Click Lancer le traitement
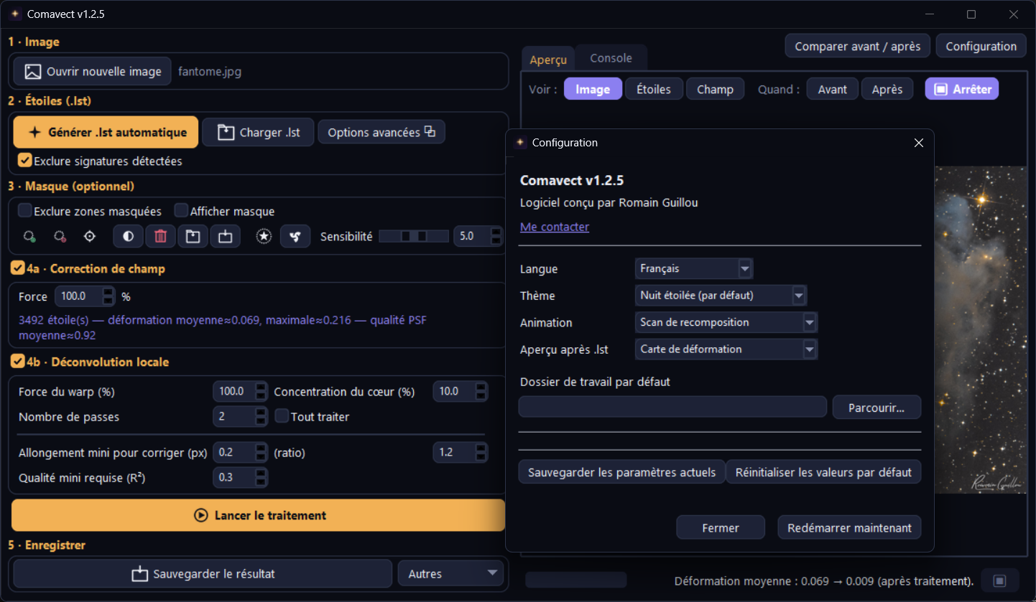 click(259, 515)
